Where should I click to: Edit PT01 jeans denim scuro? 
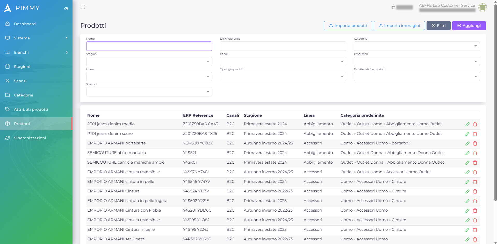(x=467, y=134)
